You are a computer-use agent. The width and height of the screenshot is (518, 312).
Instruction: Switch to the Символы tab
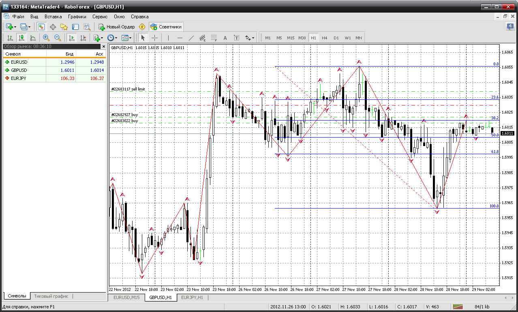(17, 296)
